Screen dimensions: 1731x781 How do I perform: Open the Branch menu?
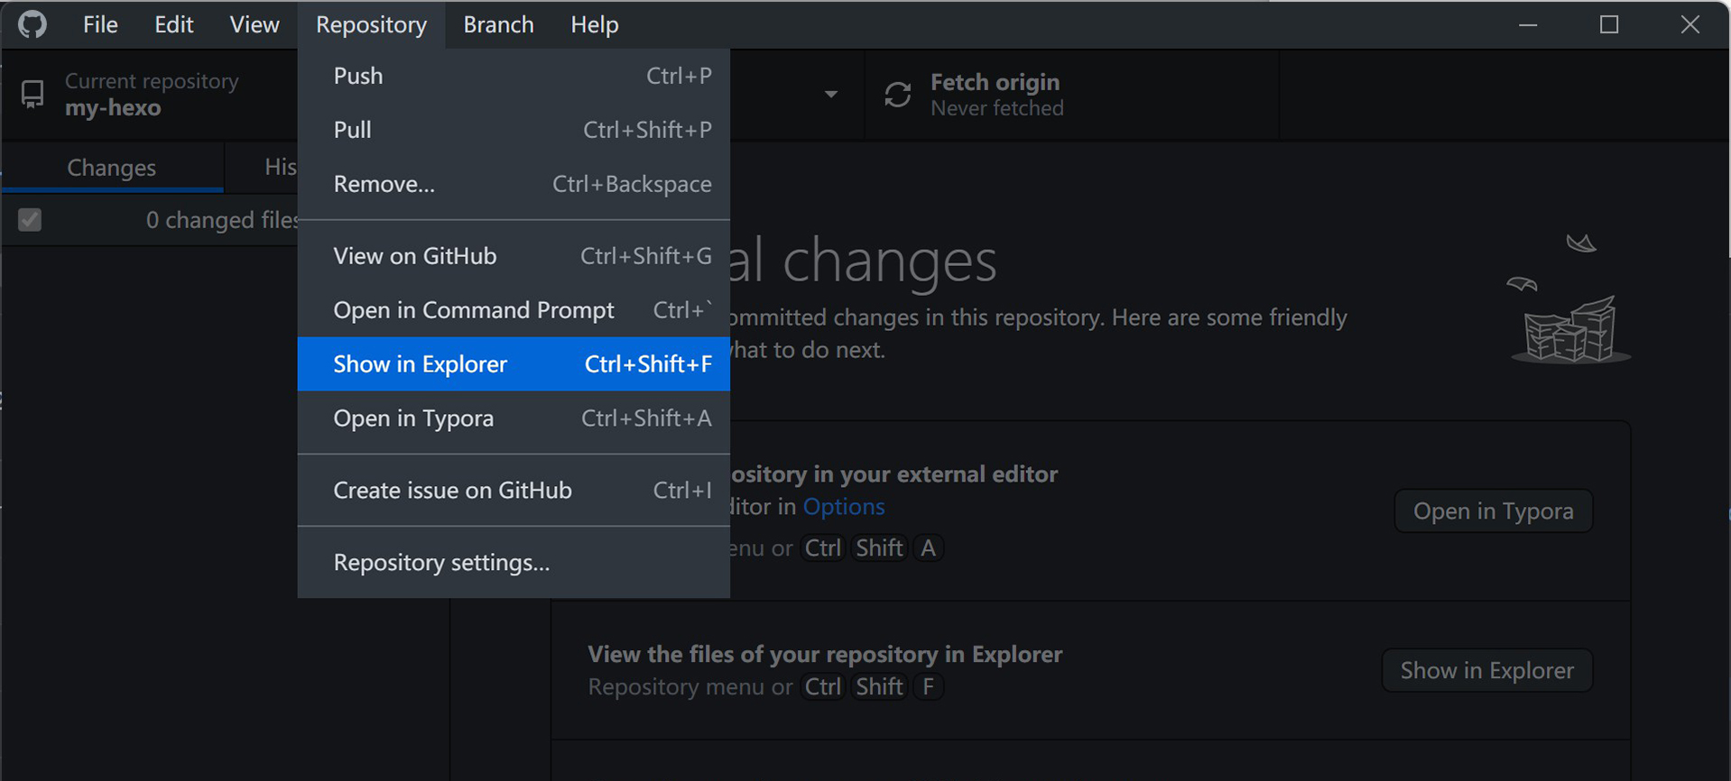(x=498, y=24)
